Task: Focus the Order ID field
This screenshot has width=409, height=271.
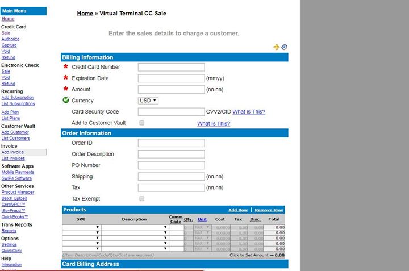Action: [x=171, y=143]
